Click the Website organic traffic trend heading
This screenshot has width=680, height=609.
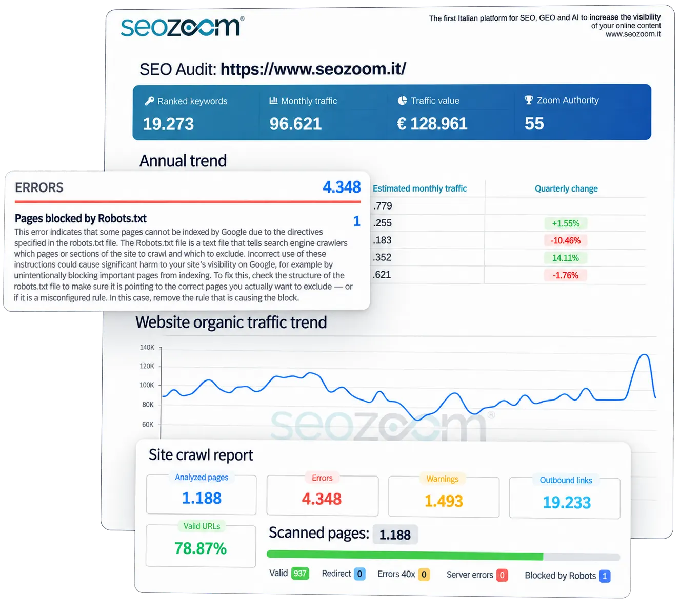click(231, 322)
